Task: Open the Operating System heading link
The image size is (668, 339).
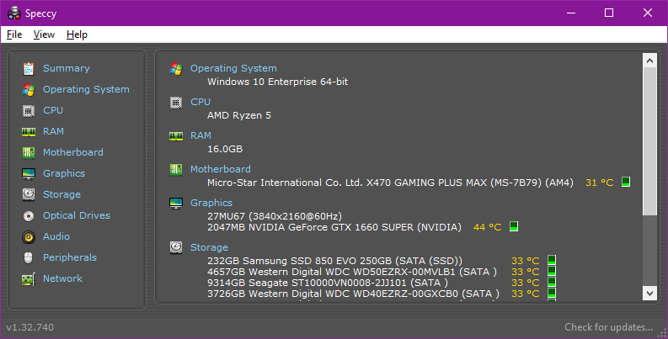Action: [x=232, y=68]
